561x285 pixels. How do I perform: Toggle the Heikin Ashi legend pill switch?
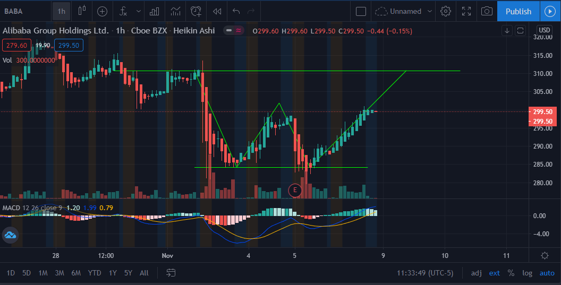point(234,31)
